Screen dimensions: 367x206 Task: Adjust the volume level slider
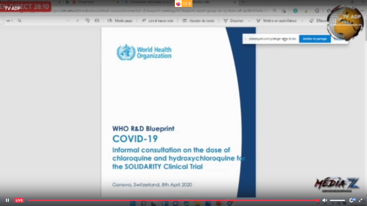click(x=337, y=200)
